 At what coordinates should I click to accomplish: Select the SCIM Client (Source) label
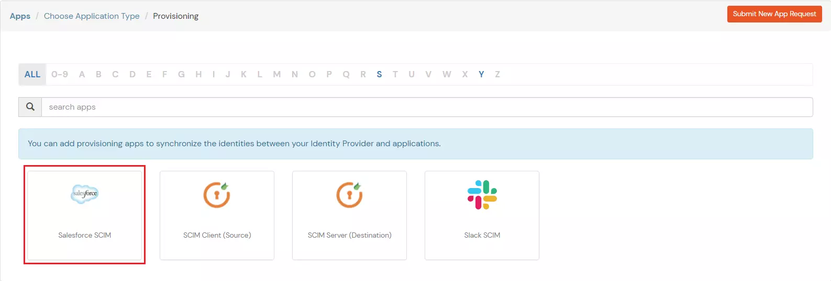[217, 235]
